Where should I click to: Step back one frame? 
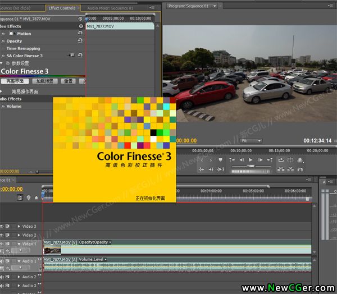242,160
